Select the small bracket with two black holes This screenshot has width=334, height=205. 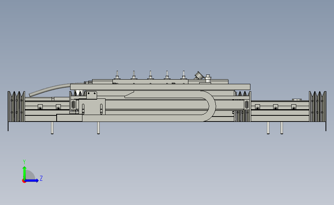pos(92,95)
